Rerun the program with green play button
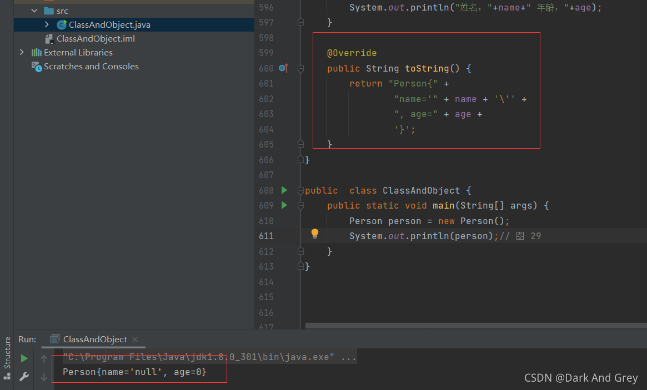Screen dimensions: 647x390 (24, 358)
